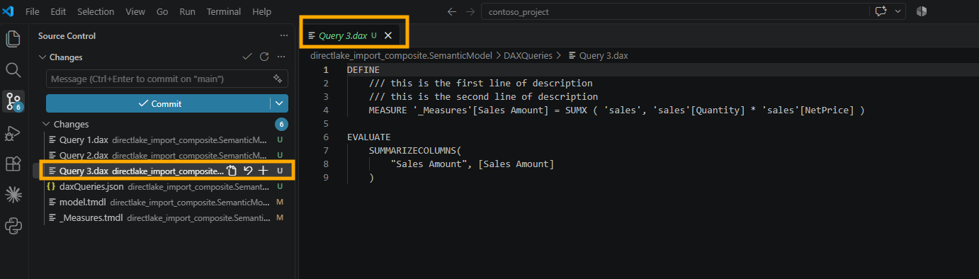Viewport: 979px width, 279px height.
Task: Stage changes for Query 3.dax with plus
Action: pos(264,171)
